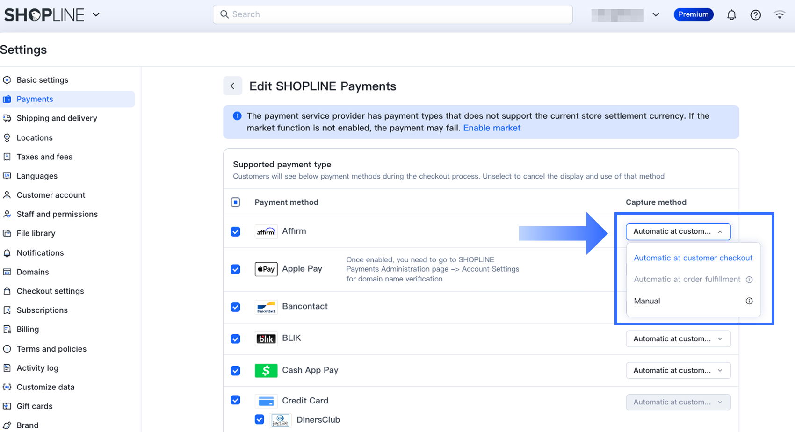Toggle the DinersClub checkbox
Screen dimensions: 795x432
tap(260, 419)
